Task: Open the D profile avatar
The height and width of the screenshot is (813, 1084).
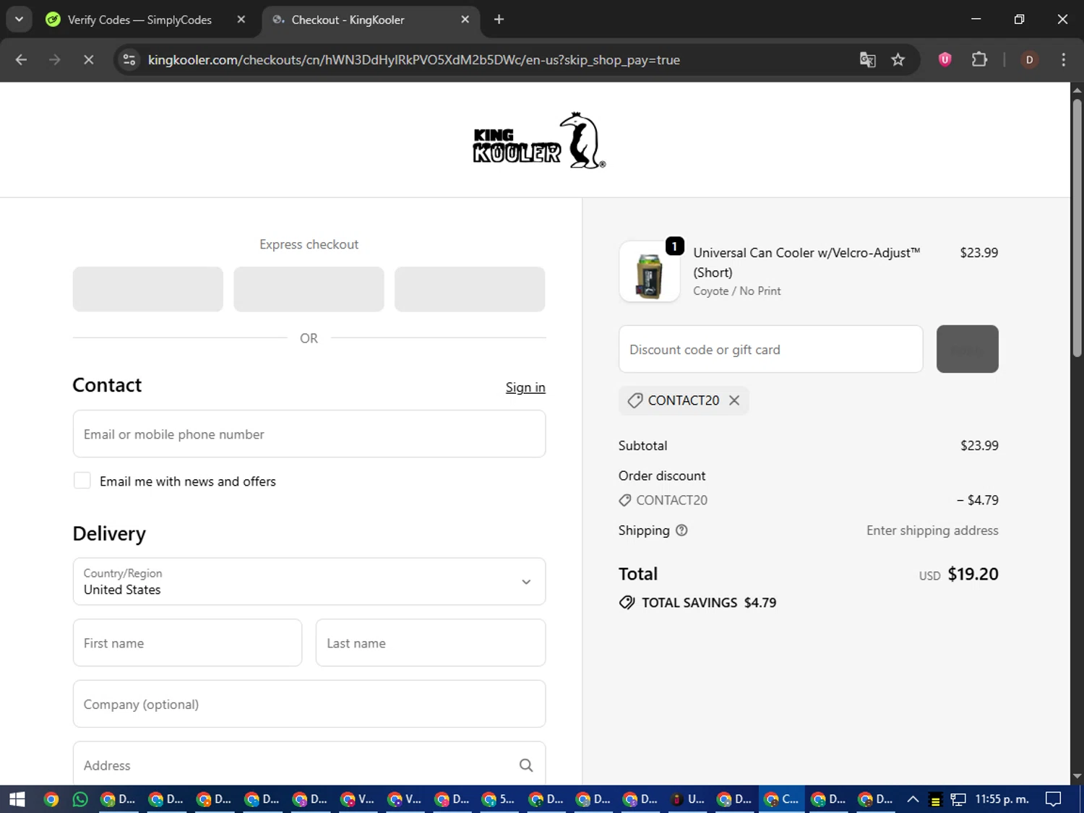Action: 1029,60
